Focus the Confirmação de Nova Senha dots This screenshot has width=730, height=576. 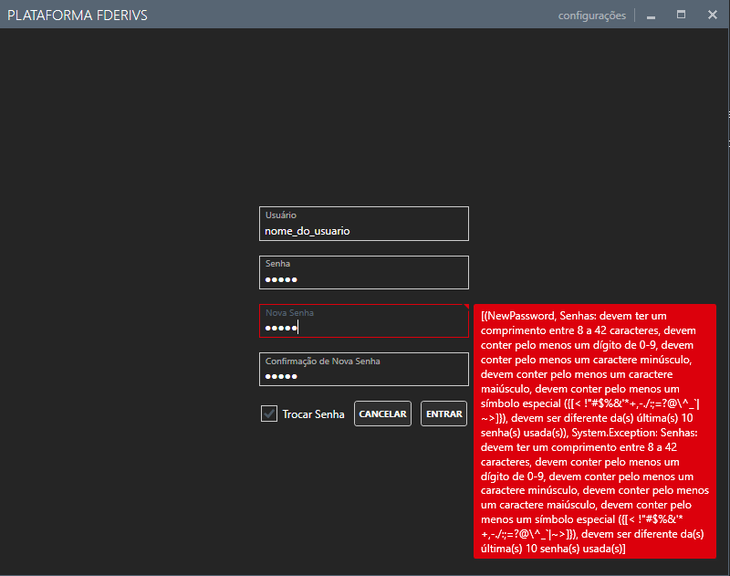point(281,376)
